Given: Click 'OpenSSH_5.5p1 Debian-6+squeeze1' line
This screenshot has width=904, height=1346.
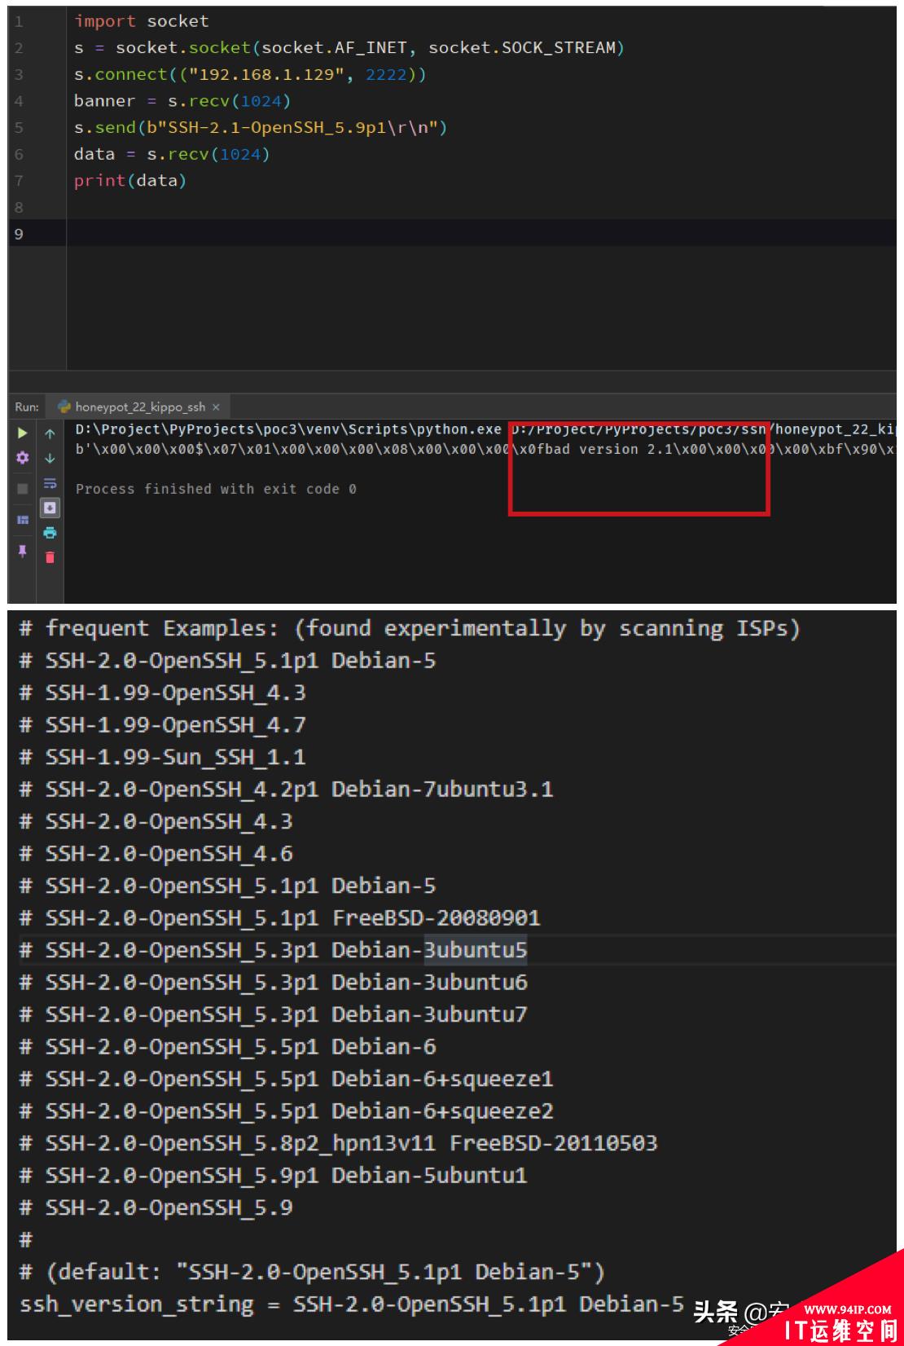Looking at the screenshot, I should coord(286,1079).
